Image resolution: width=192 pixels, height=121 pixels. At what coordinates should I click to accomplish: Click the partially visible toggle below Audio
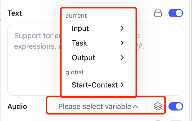click(x=176, y=120)
